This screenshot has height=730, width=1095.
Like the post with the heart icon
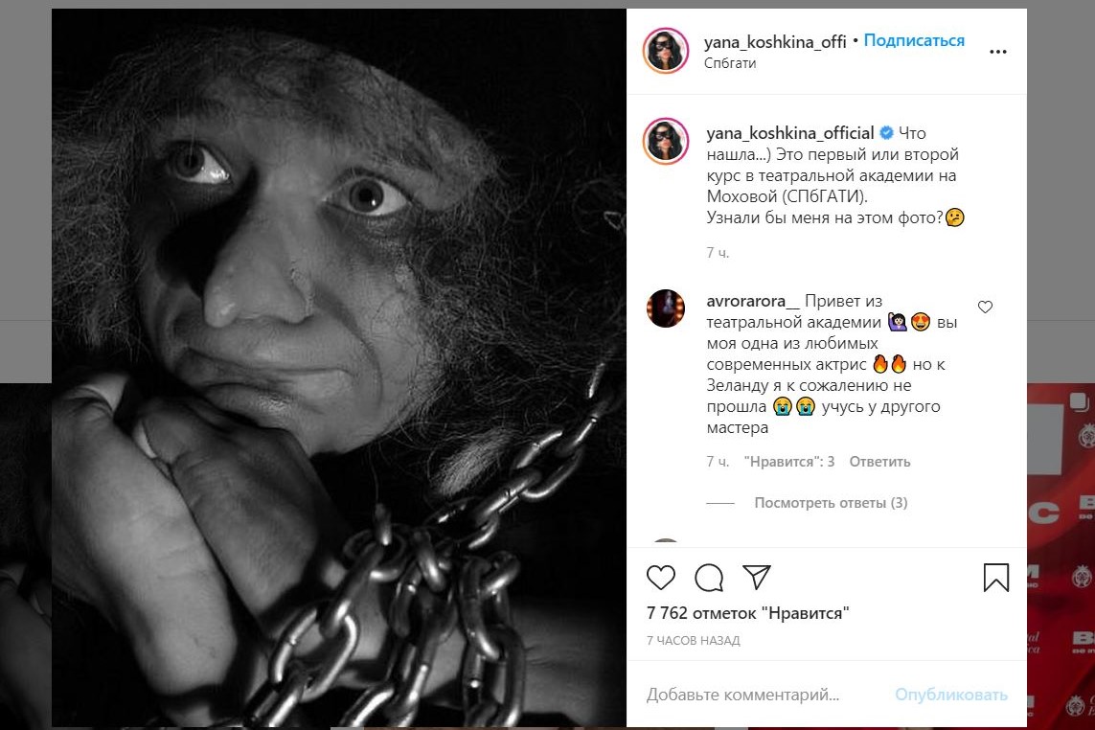tap(661, 577)
